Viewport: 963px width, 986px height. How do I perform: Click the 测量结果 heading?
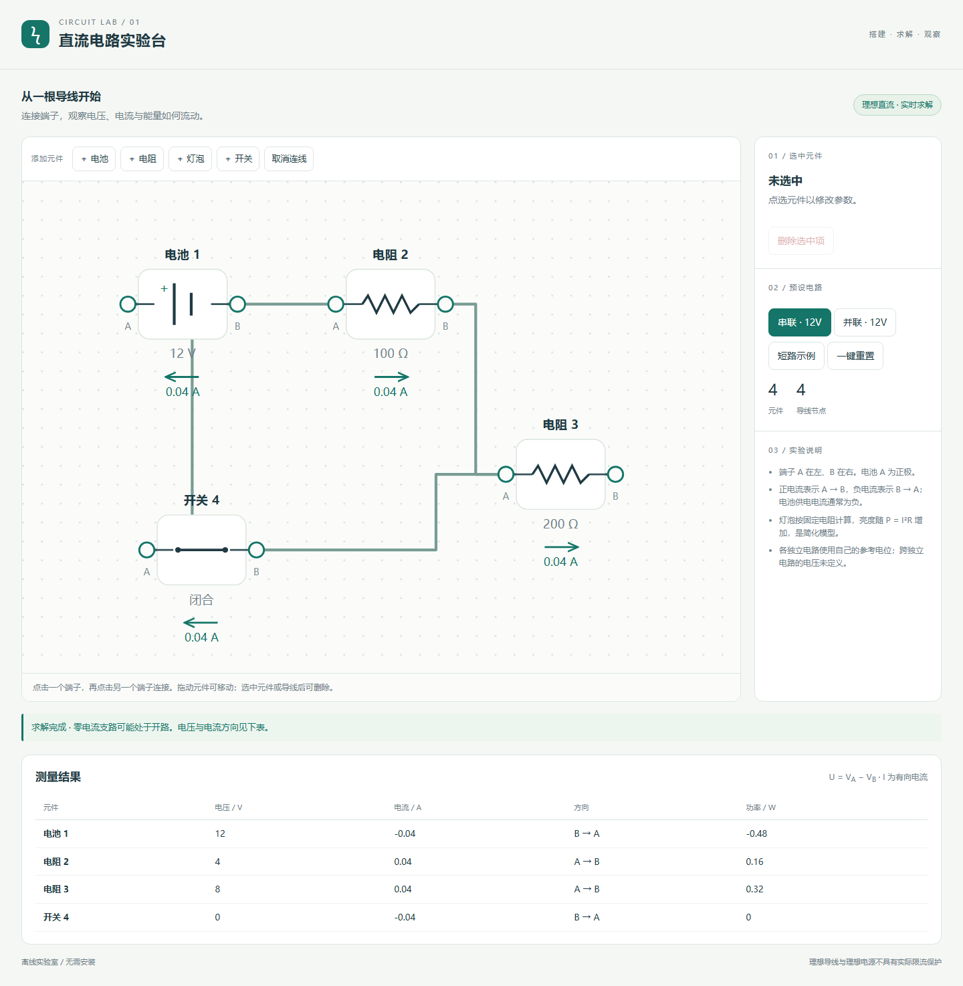pyautogui.click(x=58, y=777)
